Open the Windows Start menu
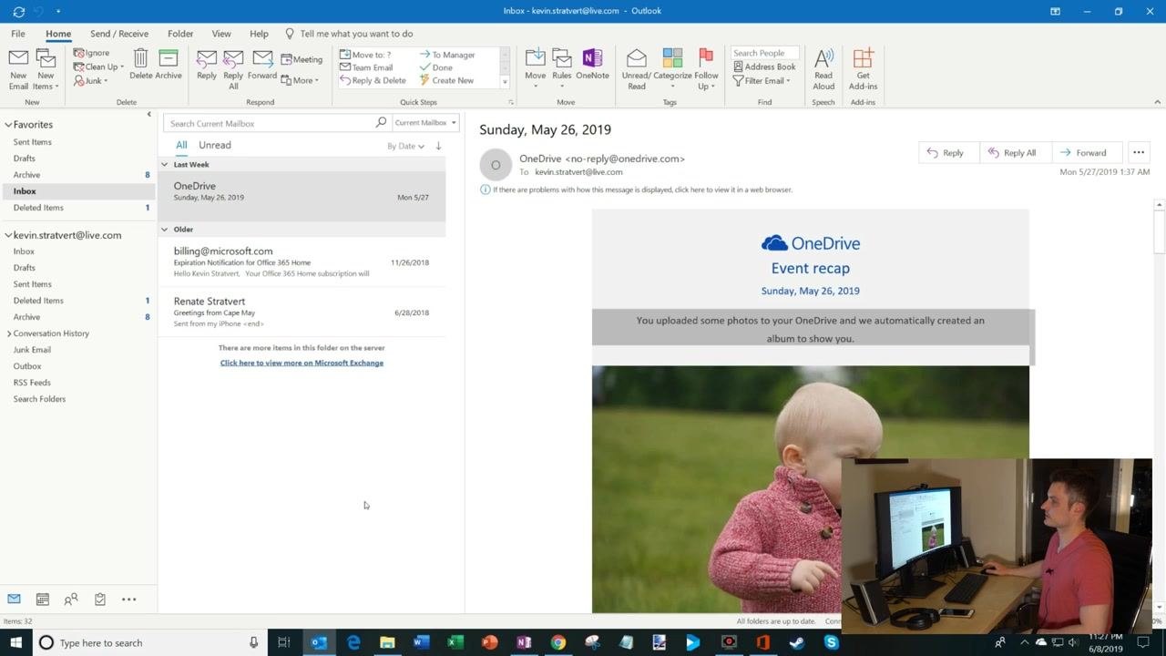1166x656 pixels. coord(15,642)
